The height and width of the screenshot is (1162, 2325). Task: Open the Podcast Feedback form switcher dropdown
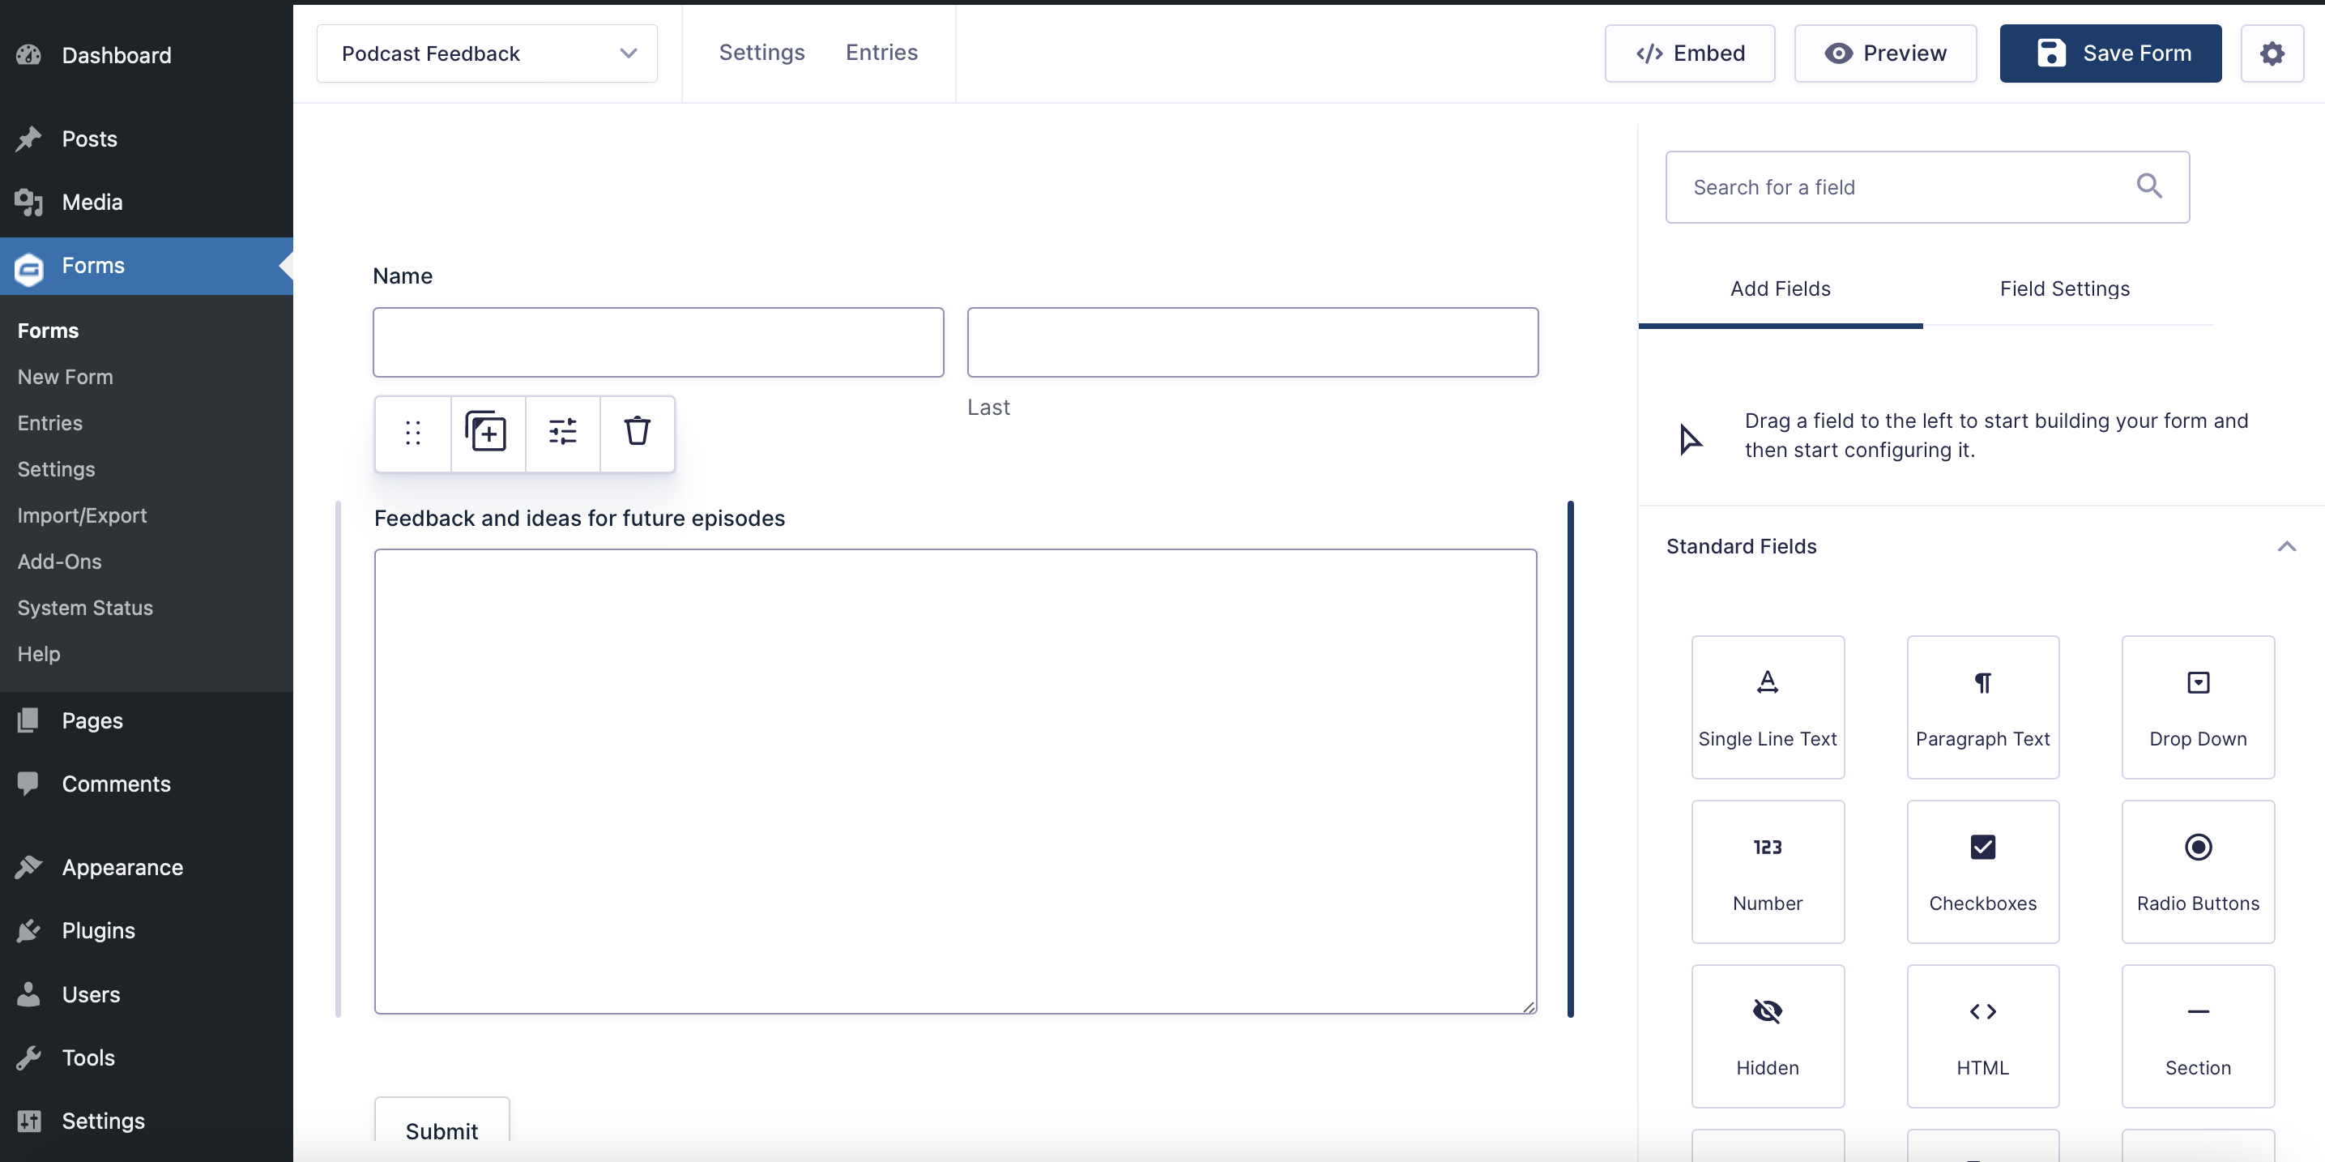point(487,53)
